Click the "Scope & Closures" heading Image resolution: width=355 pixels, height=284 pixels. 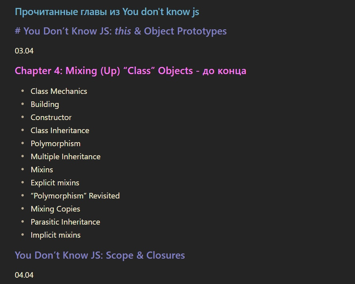click(100, 255)
